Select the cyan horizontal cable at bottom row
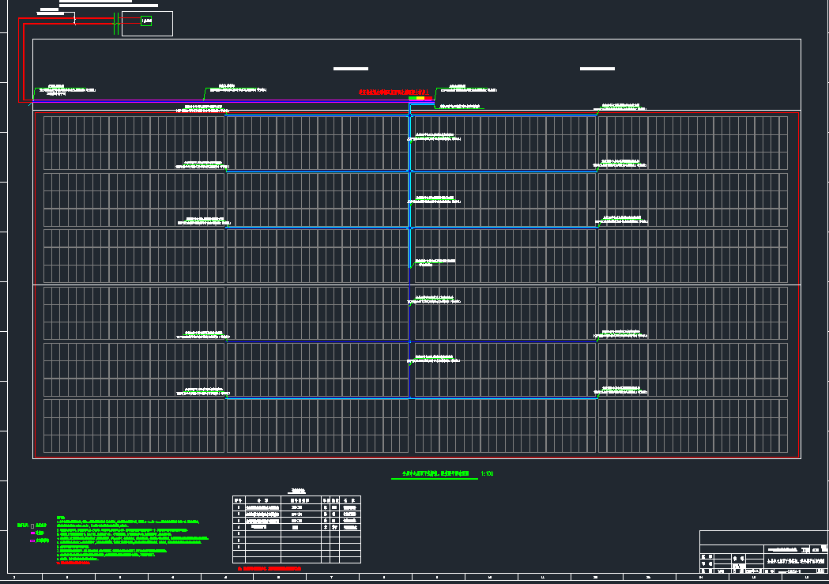The image size is (829, 584). 316,398
